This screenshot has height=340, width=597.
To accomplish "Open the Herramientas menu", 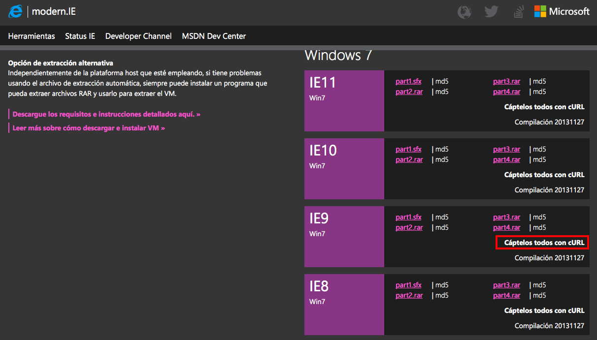I will pos(32,36).
